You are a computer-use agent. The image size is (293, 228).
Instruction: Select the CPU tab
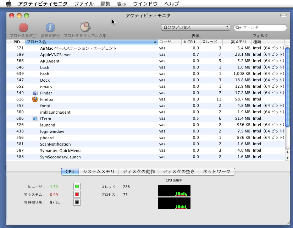(70, 172)
